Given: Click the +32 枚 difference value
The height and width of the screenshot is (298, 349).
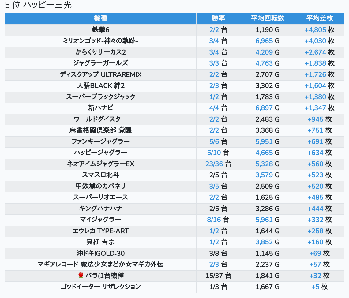Looking at the screenshot, I should point(319,276).
